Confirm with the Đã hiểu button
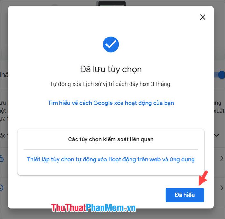225x219 pixels. point(185,195)
